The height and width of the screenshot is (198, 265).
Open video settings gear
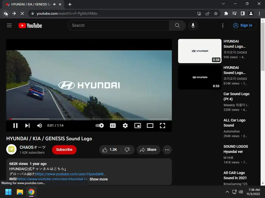(x=125, y=126)
